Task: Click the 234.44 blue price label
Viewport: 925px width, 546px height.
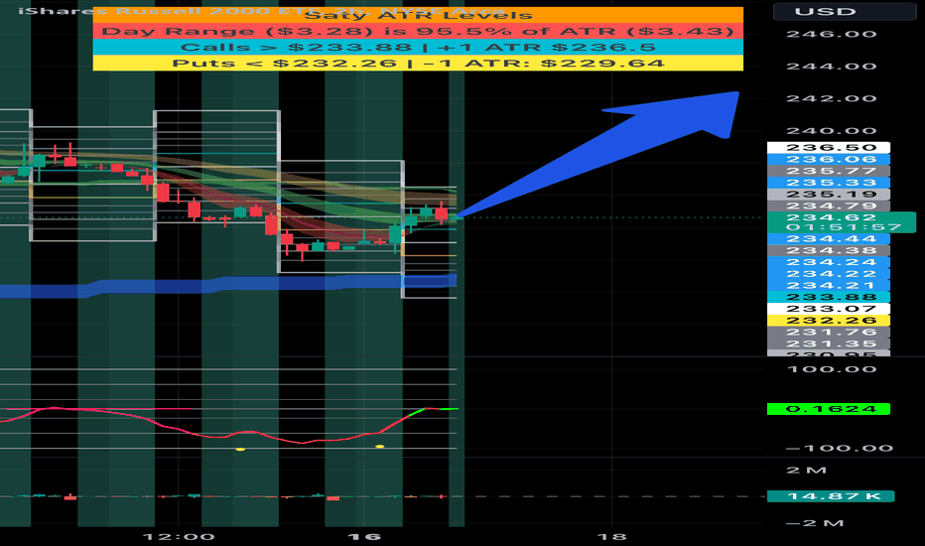Action: pos(829,239)
